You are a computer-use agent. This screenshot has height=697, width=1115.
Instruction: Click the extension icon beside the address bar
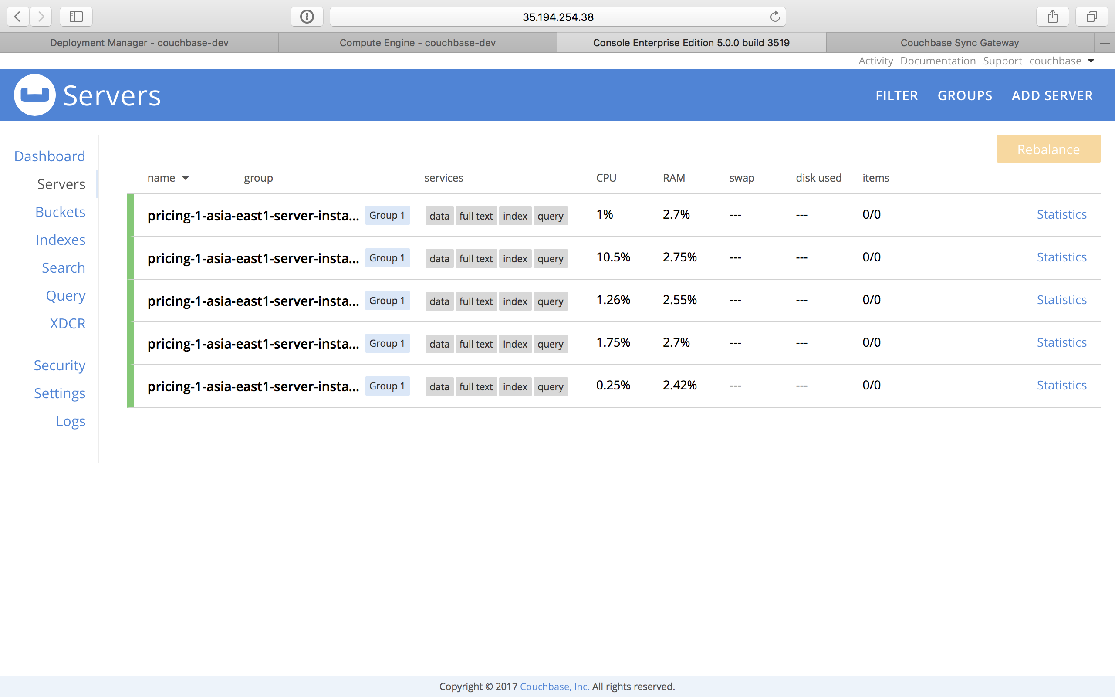coord(306,16)
